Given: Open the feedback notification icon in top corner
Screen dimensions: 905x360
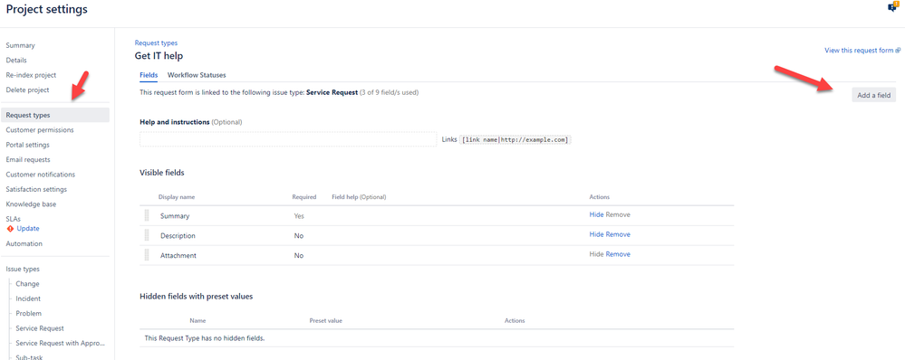Looking at the screenshot, I should tap(893, 7).
